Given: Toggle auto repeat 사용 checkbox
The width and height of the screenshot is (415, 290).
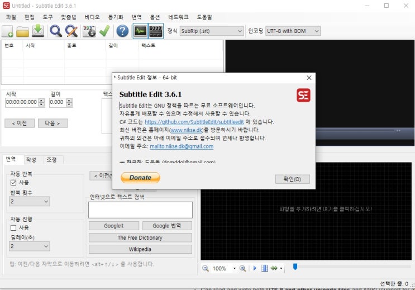Looking at the screenshot, I should pos(13,183).
